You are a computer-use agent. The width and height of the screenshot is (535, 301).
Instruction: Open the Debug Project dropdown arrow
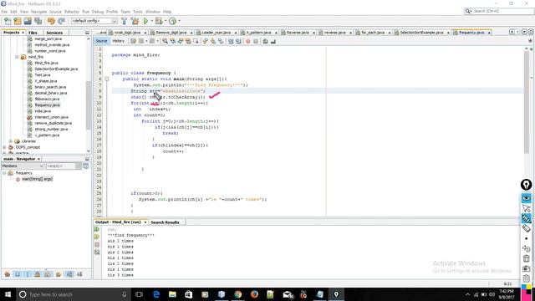(166, 21)
